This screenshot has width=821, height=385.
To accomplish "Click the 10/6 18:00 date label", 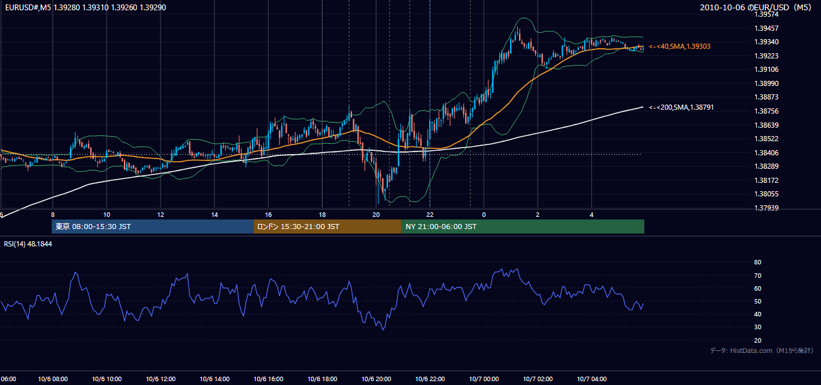I will point(322,379).
